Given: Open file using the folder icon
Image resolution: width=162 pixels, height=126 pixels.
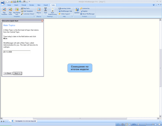Looking at the screenshot, I should click(12, 2).
